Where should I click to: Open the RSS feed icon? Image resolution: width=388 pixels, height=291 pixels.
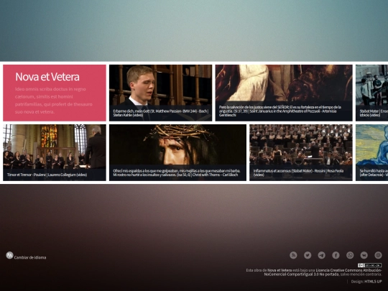(x=293, y=255)
